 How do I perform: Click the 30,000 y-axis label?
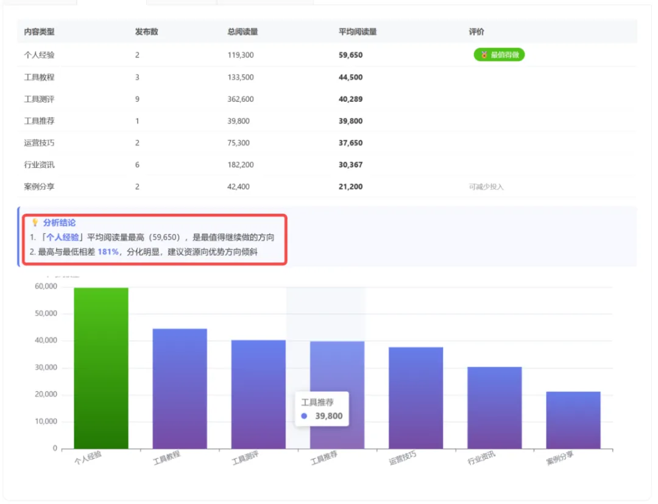pos(46,367)
